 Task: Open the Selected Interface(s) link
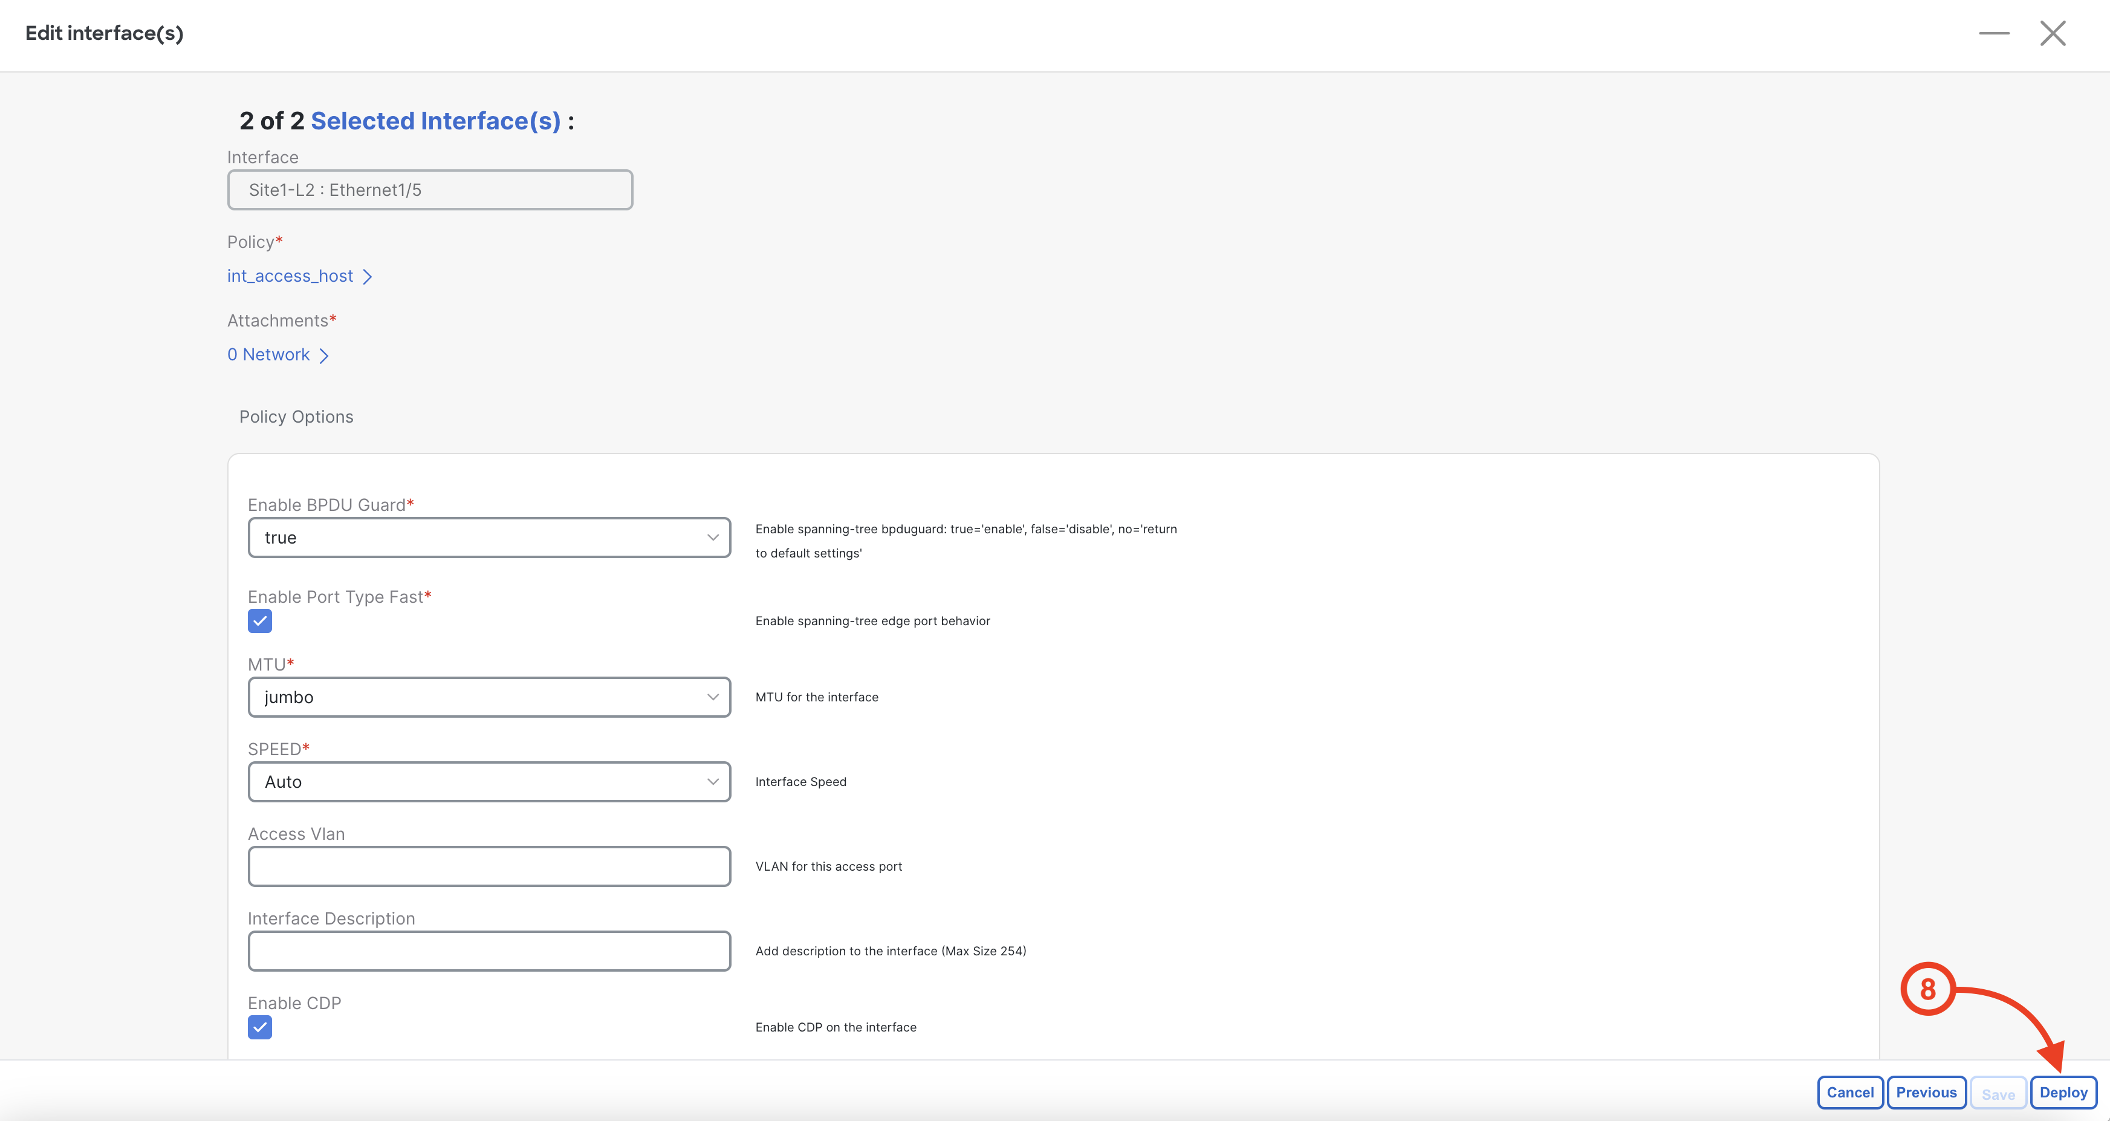436,122
